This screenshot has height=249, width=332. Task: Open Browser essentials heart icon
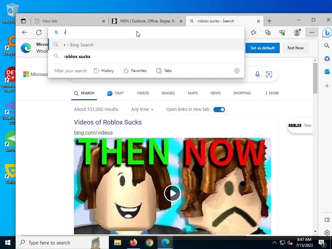[282, 32]
